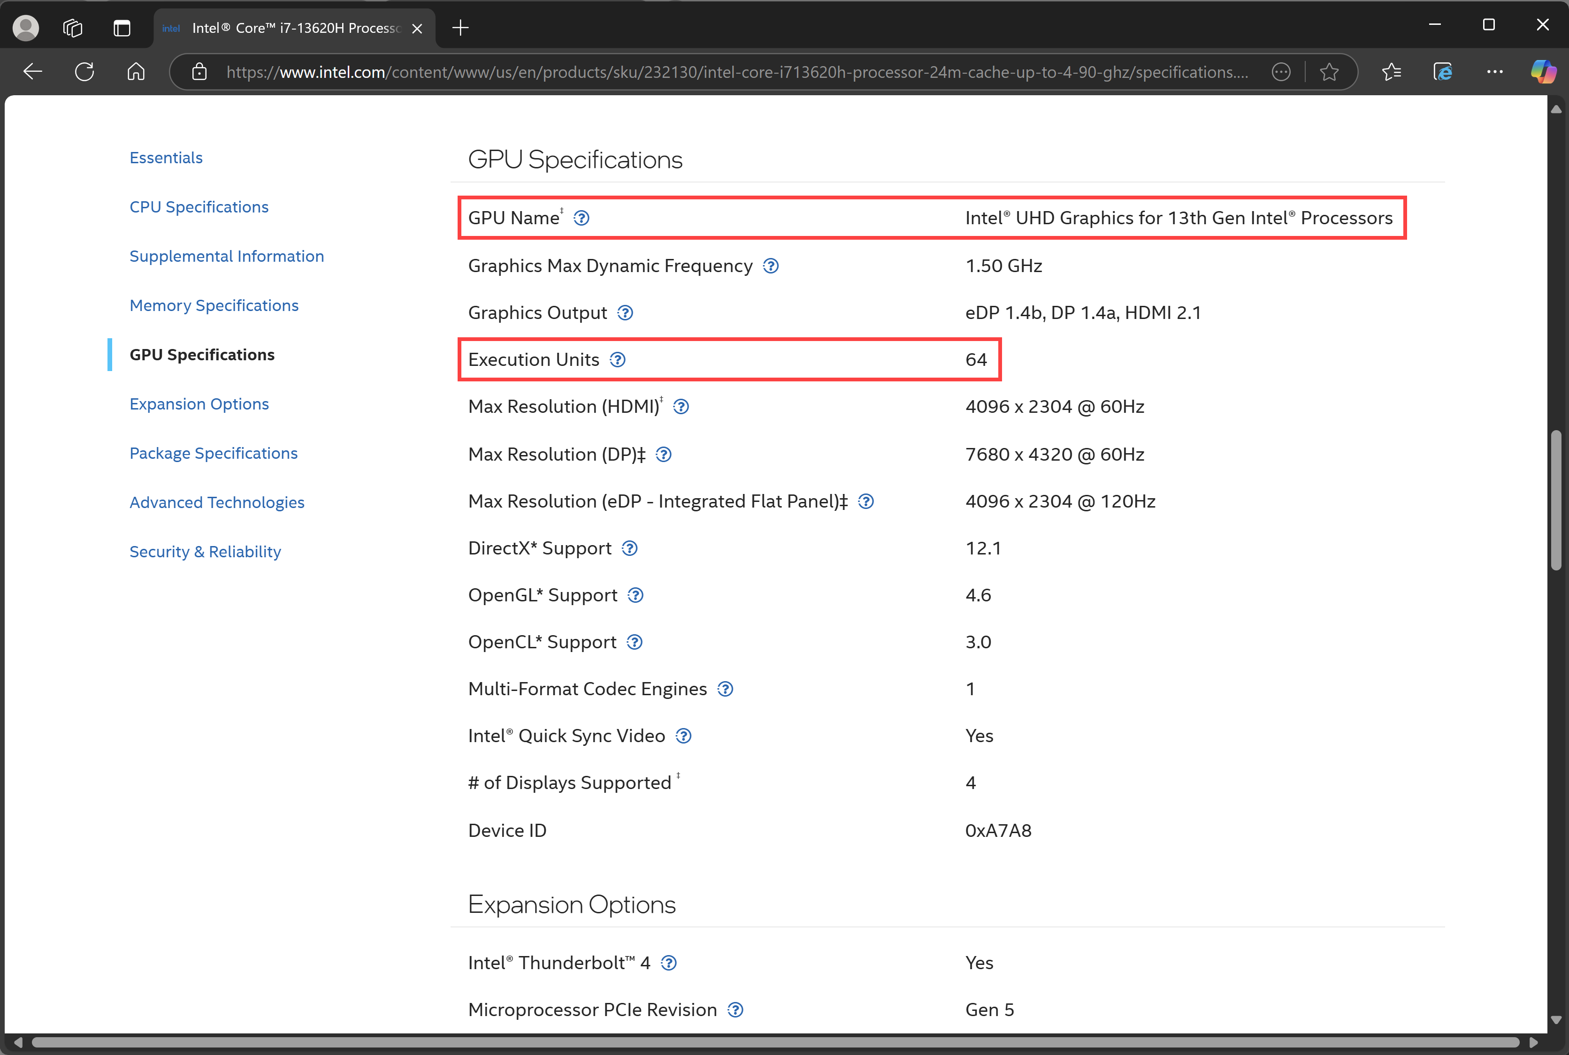The height and width of the screenshot is (1055, 1569).
Task: Click the scroll left arrow
Action: coord(17,1042)
